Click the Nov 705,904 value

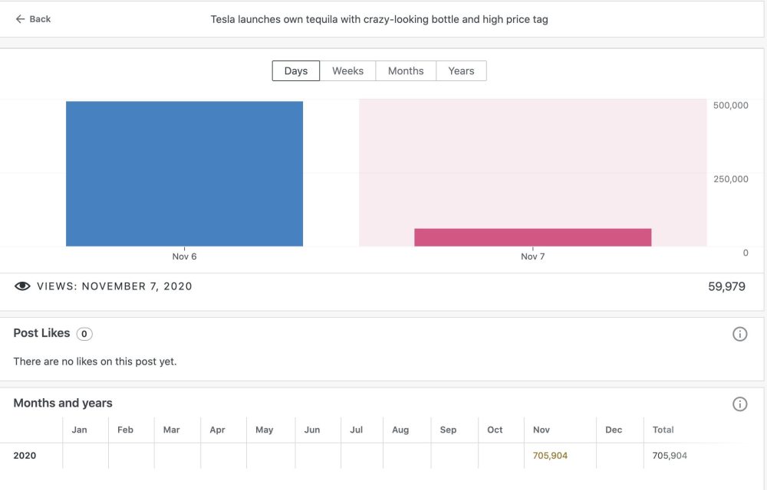(x=550, y=456)
